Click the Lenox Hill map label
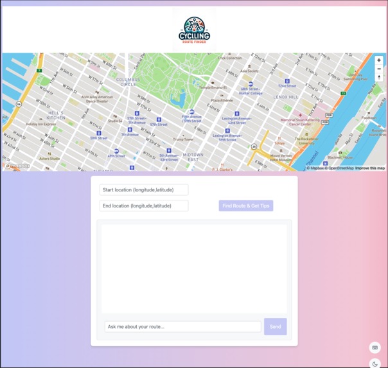This screenshot has width=388, height=368. point(286,97)
